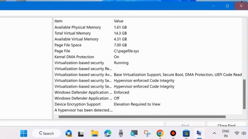Viewport: 248px width, 139px height.
Task: Click the 4.31 GB value
Action: pos(120,39)
